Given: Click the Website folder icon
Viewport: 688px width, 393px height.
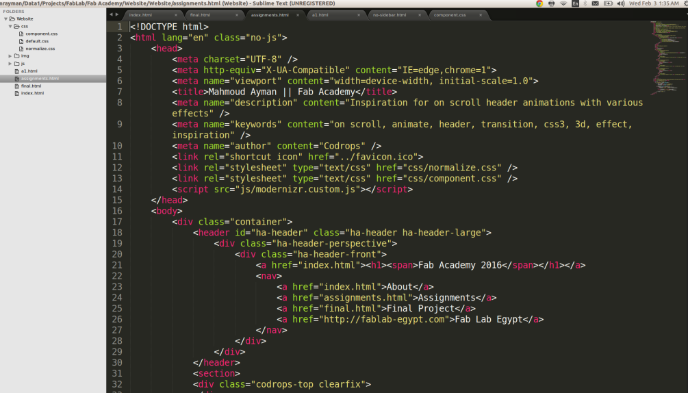Looking at the screenshot, I should [x=12, y=19].
